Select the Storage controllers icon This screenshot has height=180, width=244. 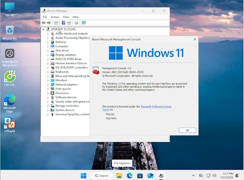point(53,106)
